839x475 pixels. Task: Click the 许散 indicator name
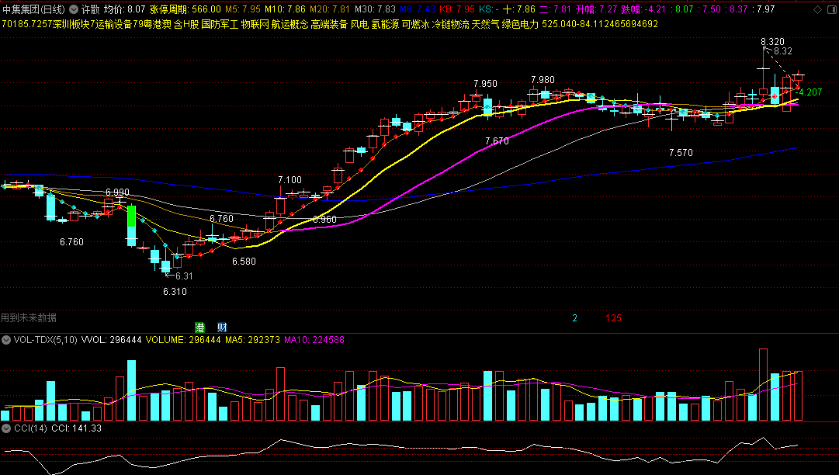coord(91,9)
